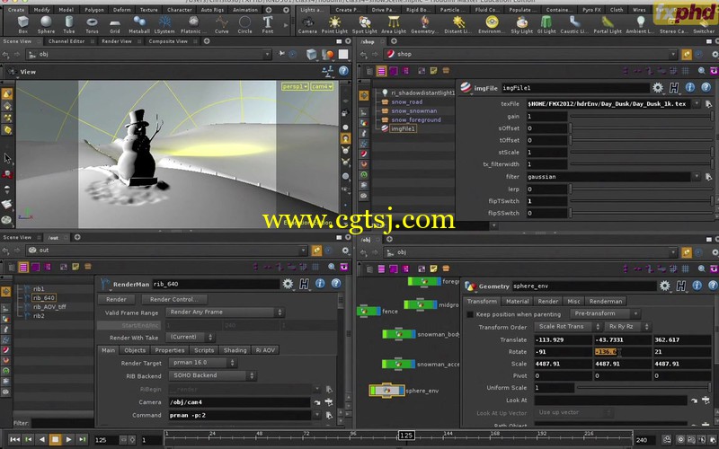Select the LSystem shelf tool
The height and width of the screenshot is (449, 719).
pos(164,24)
